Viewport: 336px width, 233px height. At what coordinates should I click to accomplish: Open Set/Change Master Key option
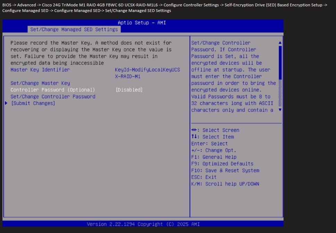tap(40, 83)
